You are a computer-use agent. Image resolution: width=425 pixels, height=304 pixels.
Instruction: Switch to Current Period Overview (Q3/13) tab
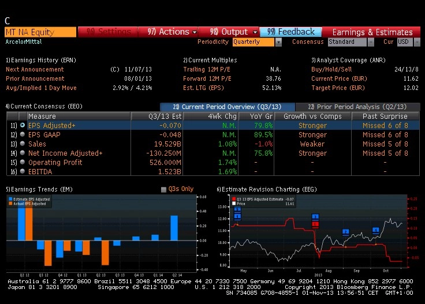[x=227, y=107]
